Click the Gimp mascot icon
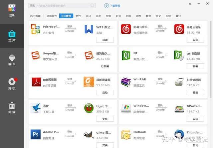Viewport: 213px width, 148px height. point(89,135)
